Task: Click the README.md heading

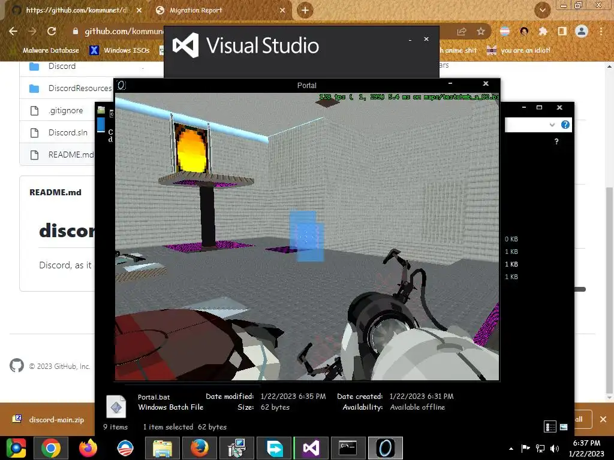Action: pos(55,192)
